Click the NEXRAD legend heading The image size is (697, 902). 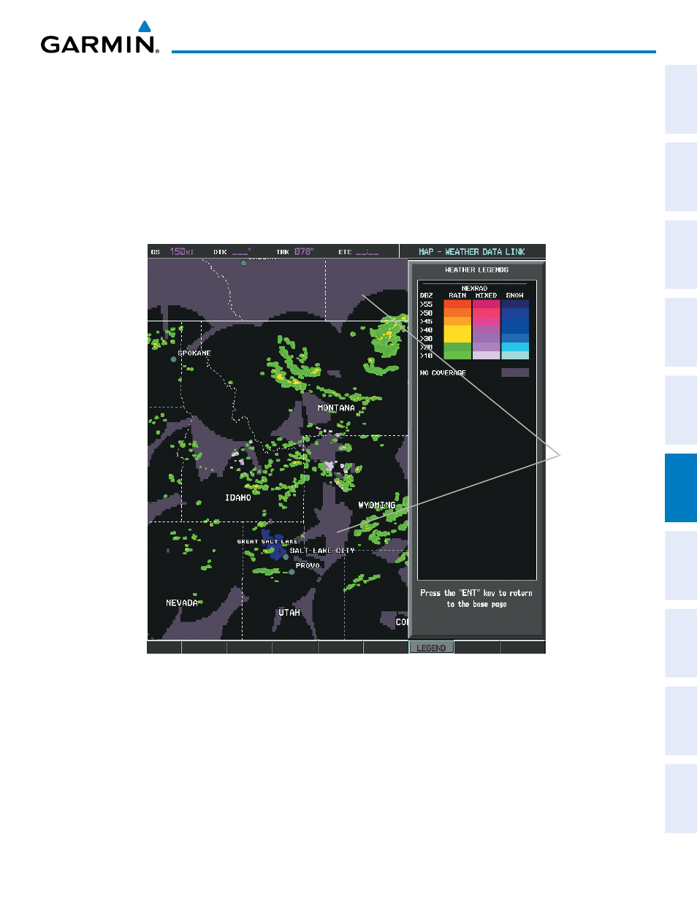coord(475,288)
